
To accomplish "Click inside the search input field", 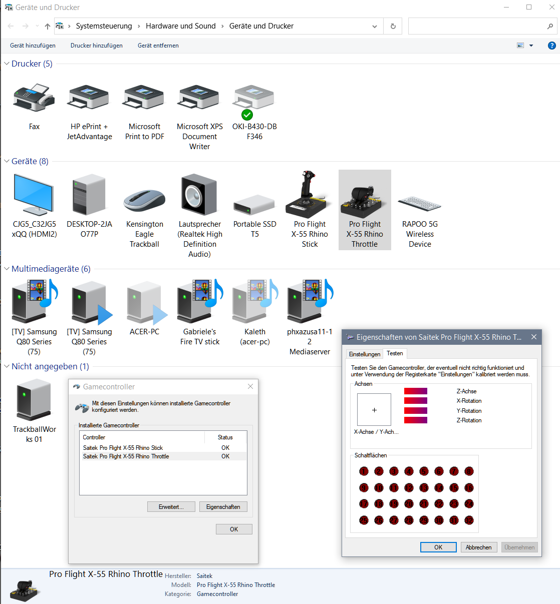I will tap(477, 26).
